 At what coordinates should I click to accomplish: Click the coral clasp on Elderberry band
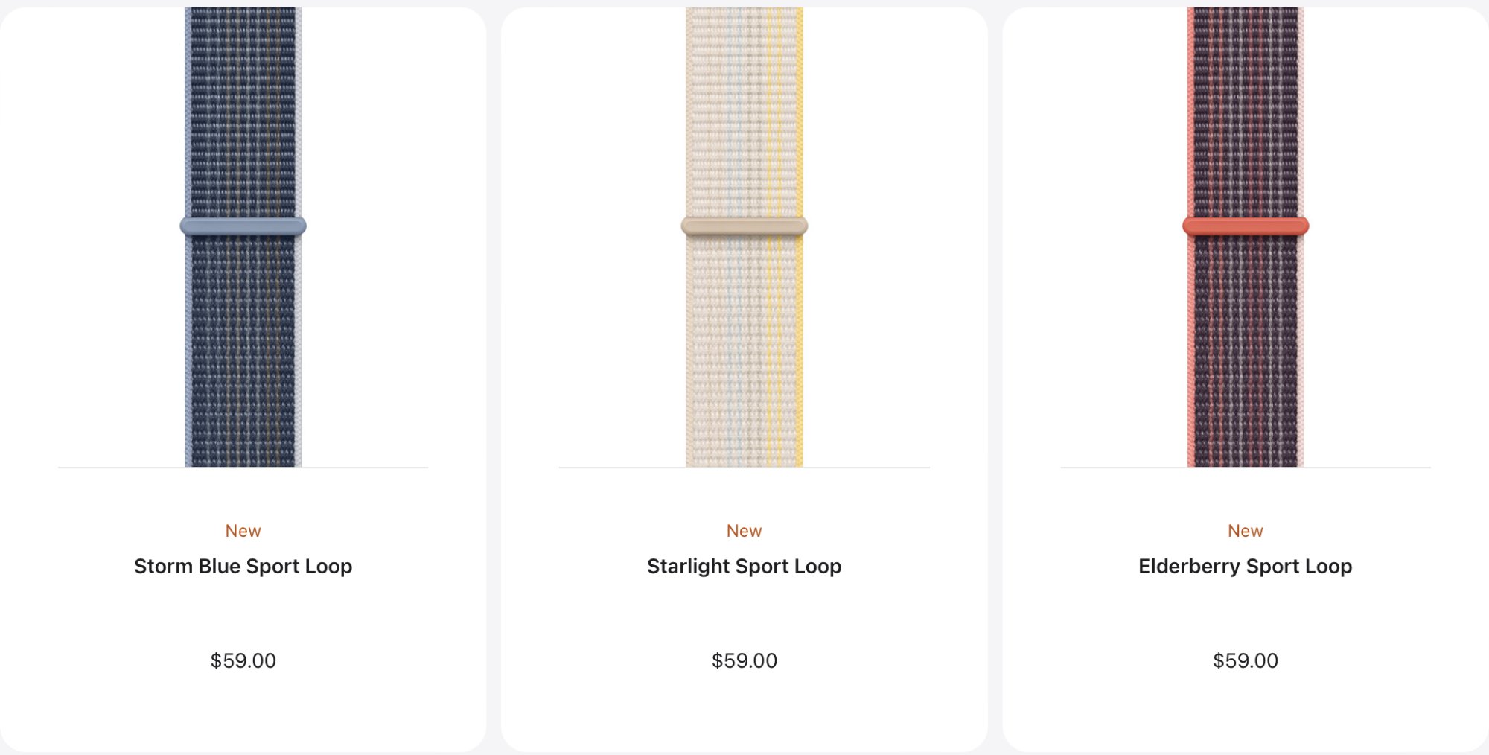click(x=1245, y=226)
